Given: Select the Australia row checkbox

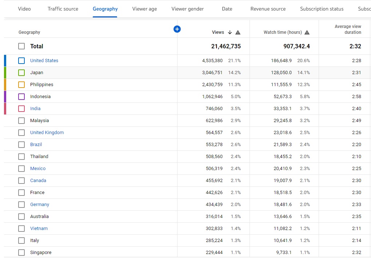Looking at the screenshot, I should click(x=21, y=216).
